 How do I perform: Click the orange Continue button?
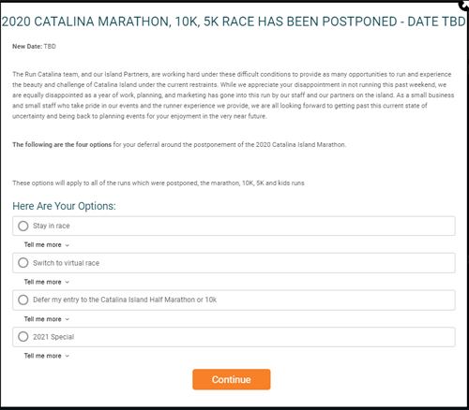(x=232, y=379)
